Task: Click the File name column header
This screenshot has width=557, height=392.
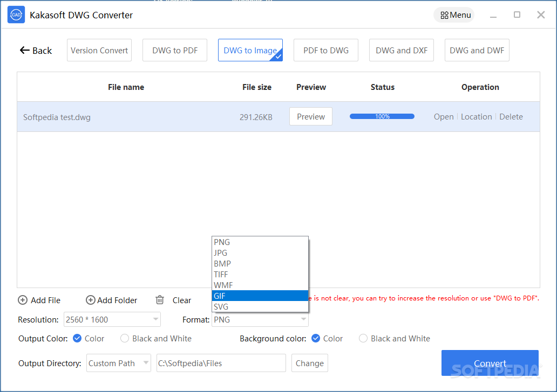Action: (x=126, y=87)
